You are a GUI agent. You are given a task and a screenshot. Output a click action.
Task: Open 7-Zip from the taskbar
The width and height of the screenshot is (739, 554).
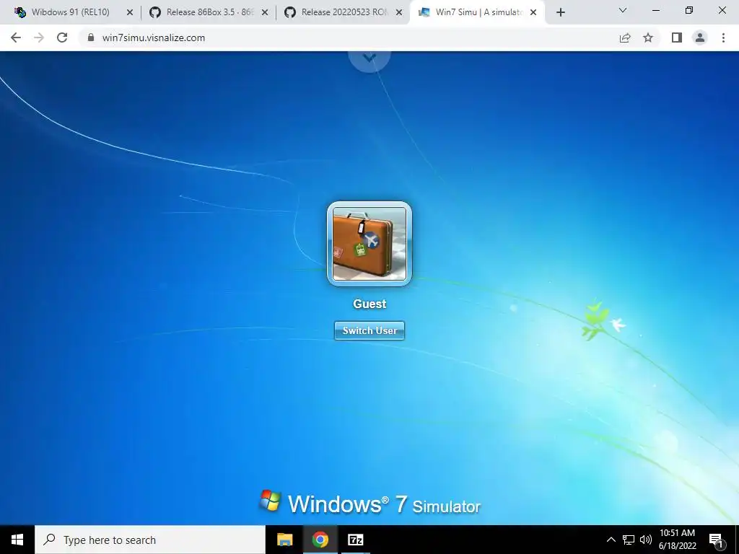(x=355, y=540)
